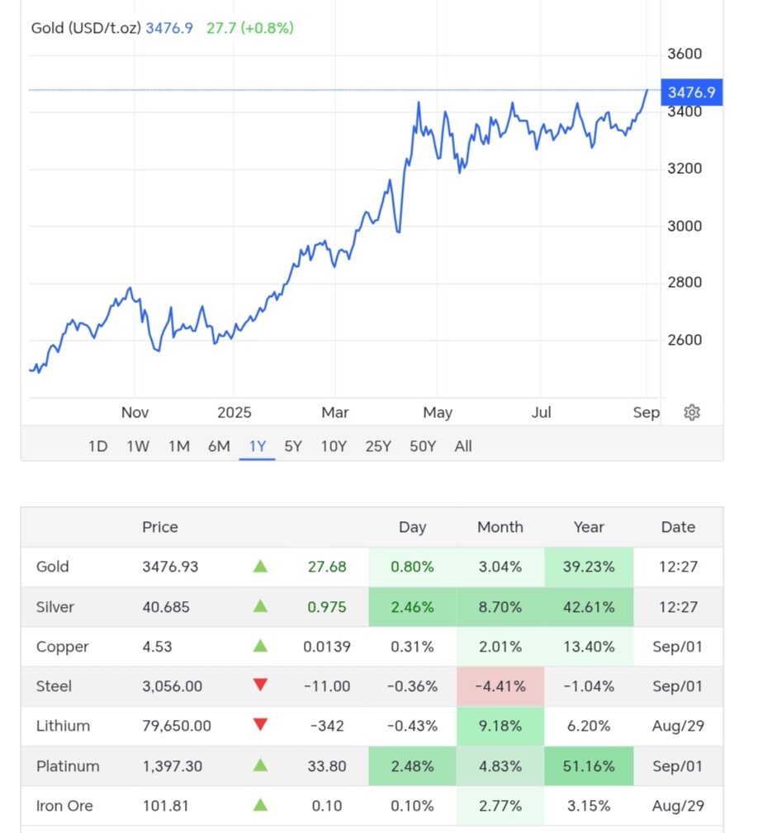Screen dimensions: 758x833
Task: Switch chart to 6M range
Action: pyautogui.click(x=219, y=446)
